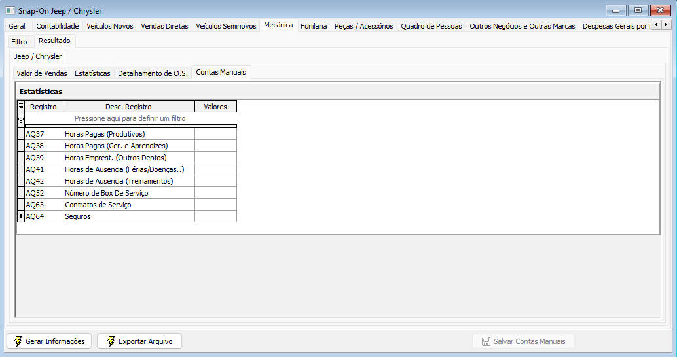Open Outros Negócios e Outras Marcas tab
Image resolution: width=677 pixels, height=357 pixels.
(x=522, y=26)
